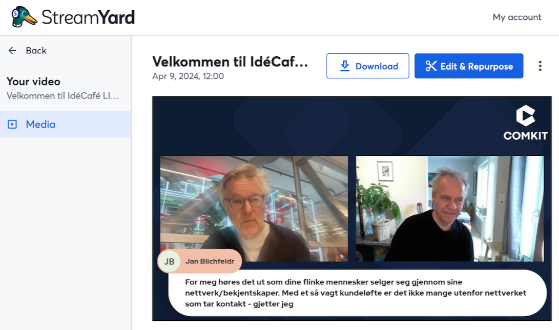Click the comment text overlay in video
Image resolution: width=559 pixels, height=330 pixels.
tap(358, 293)
